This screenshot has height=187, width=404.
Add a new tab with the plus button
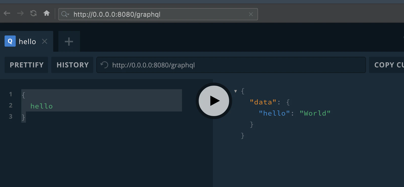click(69, 41)
